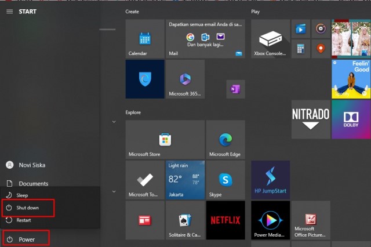Viewport: 371px width, 247px height.
Task: Choose Shut down from the power menu
Action: (x=50, y=208)
